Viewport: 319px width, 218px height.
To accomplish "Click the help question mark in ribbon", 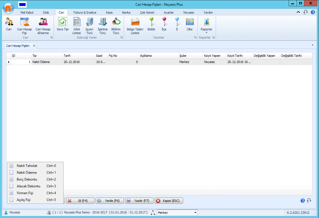I will pyautogui.click(x=313, y=12).
